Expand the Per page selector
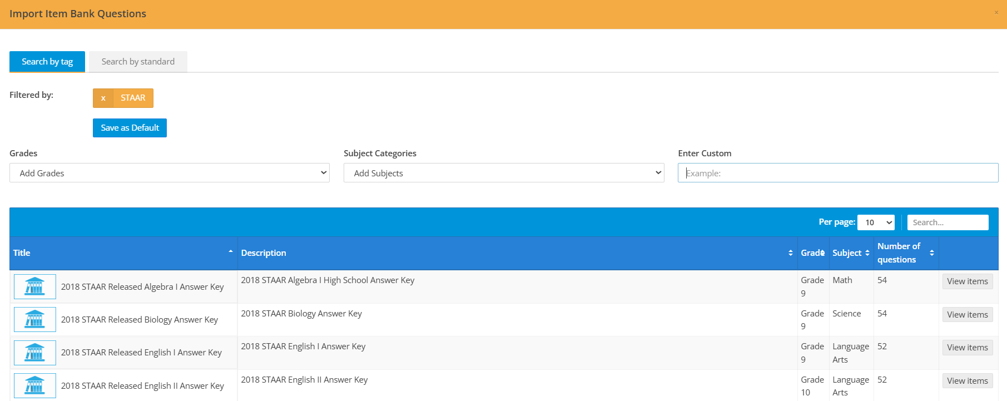Viewport: 1007px width, 401px height. (876, 222)
